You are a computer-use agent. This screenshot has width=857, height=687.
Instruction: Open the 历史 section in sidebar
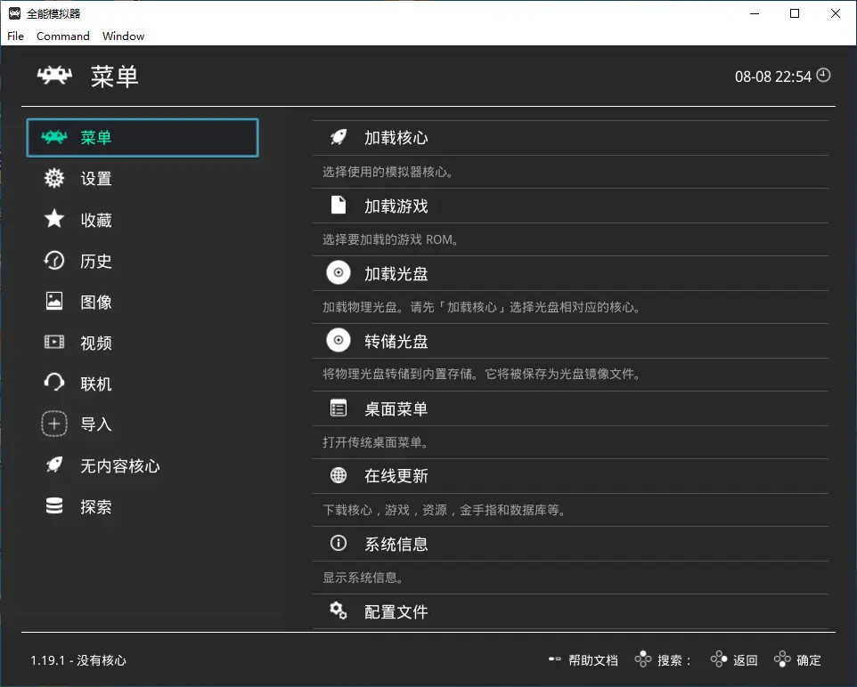tap(96, 261)
